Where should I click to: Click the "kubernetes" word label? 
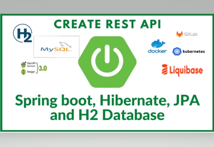(194, 51)
